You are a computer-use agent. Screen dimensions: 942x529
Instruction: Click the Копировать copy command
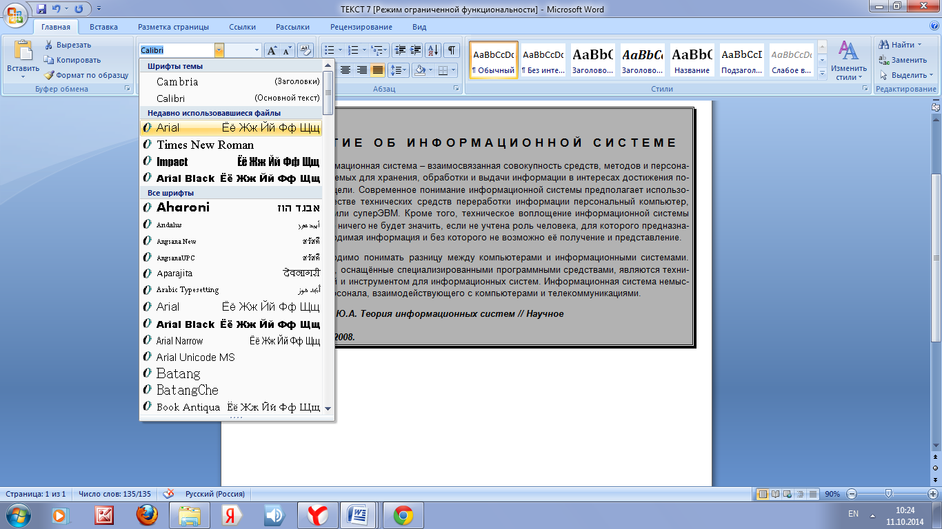click(x=72, y=60)
